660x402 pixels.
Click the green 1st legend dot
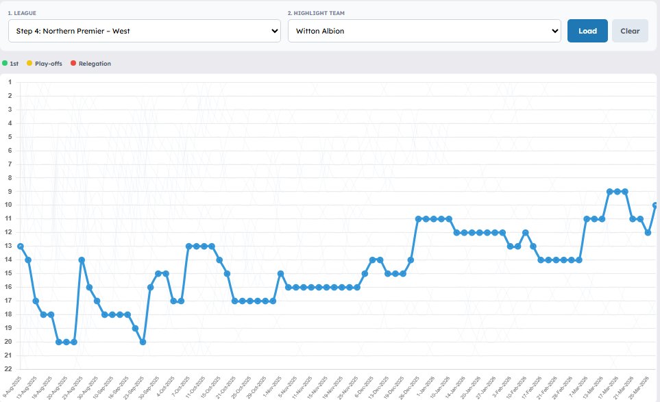5,63
